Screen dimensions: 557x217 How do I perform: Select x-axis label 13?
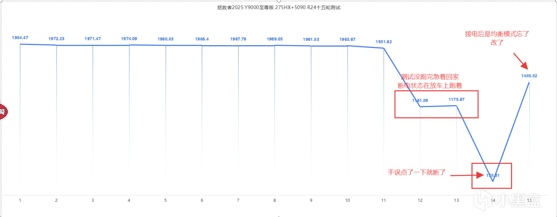(x=456, y=200)
